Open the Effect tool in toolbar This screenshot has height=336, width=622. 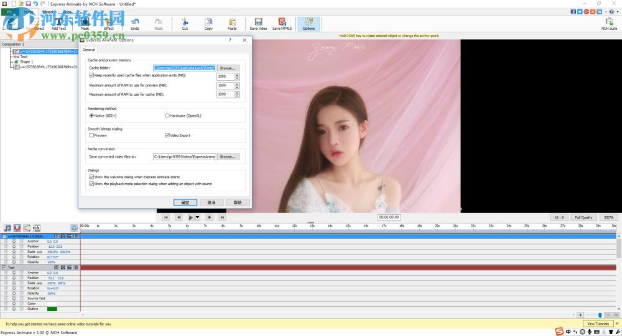pos(109,24)
